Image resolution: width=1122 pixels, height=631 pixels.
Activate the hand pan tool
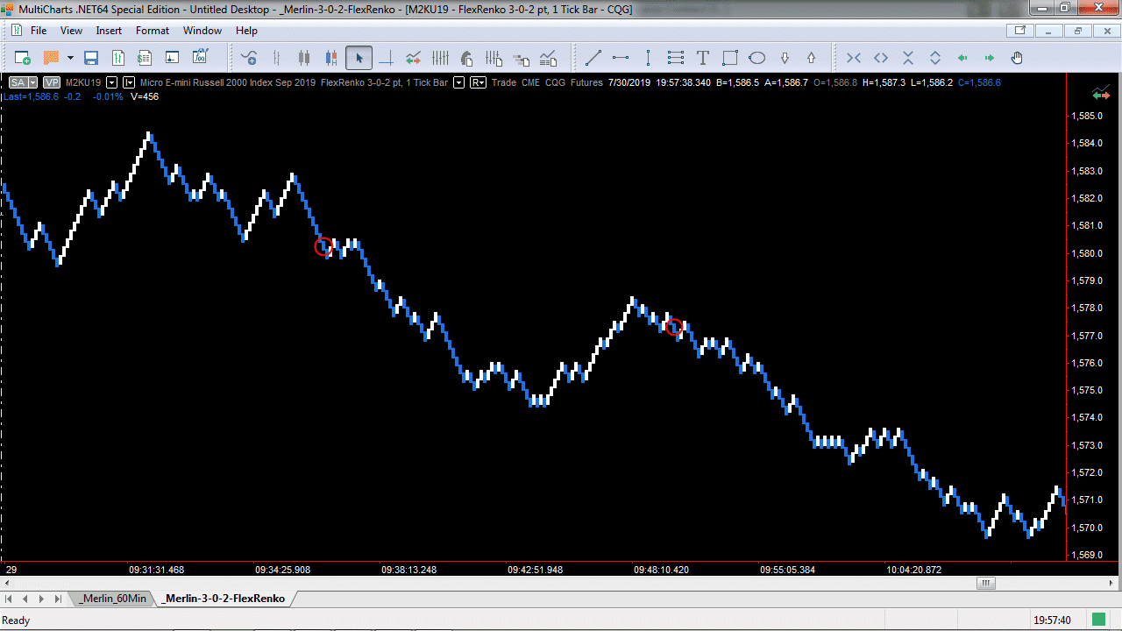(1017, 58)
